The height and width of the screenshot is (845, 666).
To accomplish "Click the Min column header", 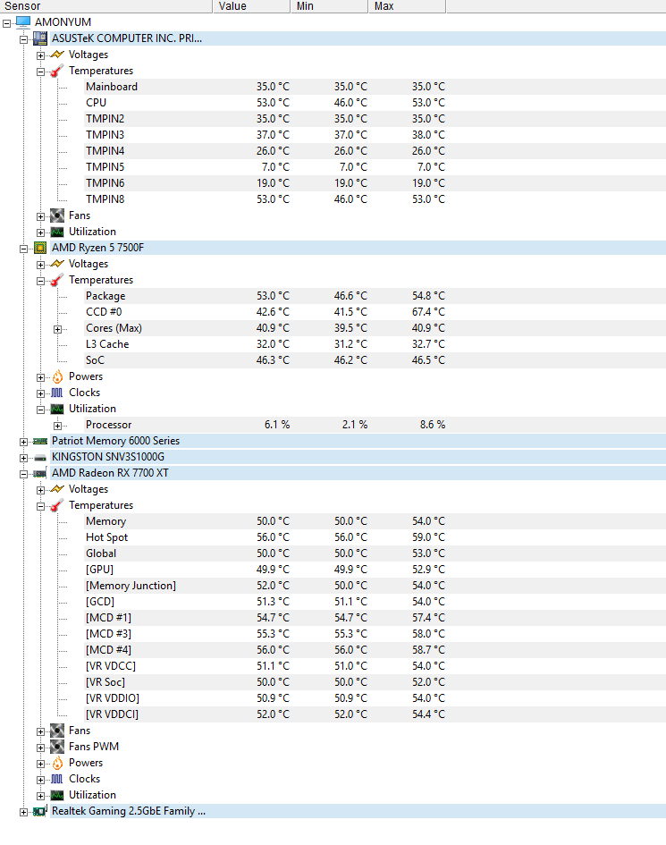I will (329, 6).
